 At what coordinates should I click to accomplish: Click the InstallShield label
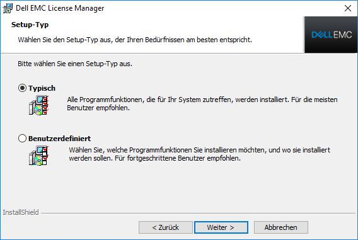(21, 212)
